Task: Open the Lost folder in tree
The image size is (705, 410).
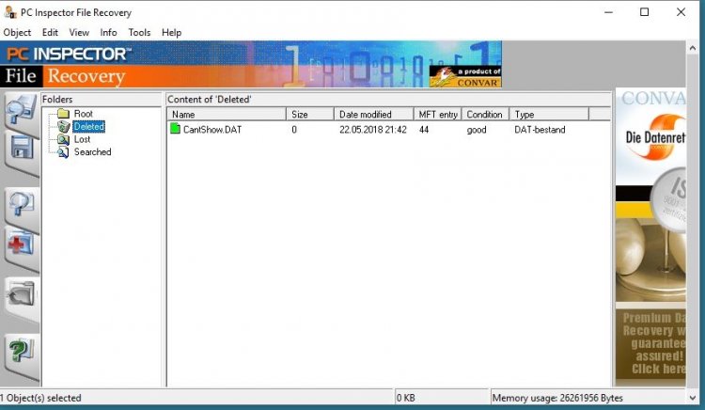Action: pyautogui.click(x=82, y=139)
